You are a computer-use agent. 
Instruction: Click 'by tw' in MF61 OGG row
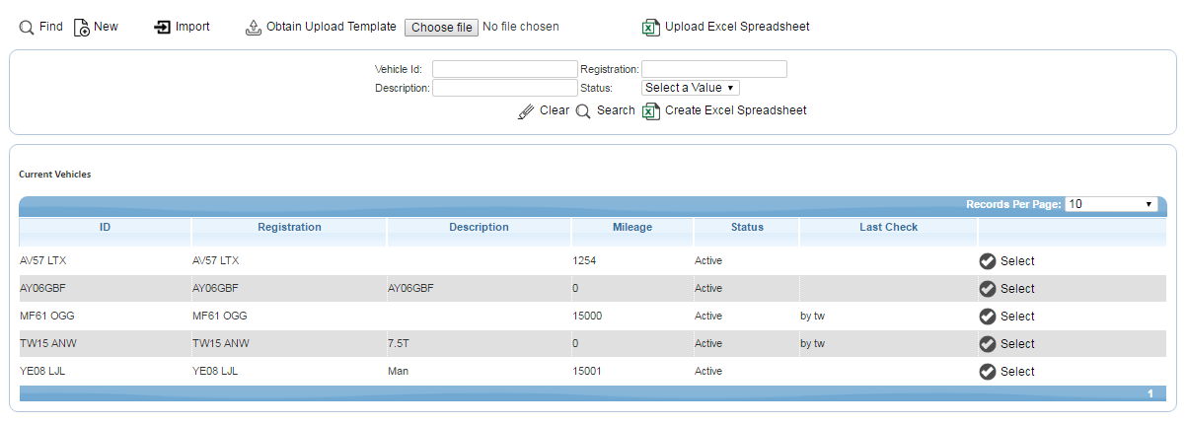tap(812, 317)
